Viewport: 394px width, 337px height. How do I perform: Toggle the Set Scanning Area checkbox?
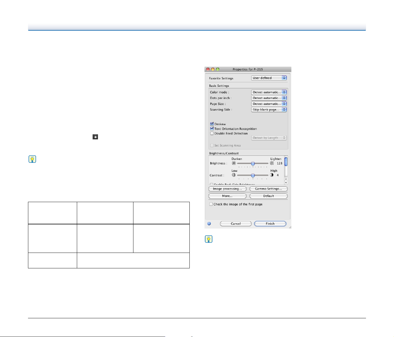tap(212, 145)
